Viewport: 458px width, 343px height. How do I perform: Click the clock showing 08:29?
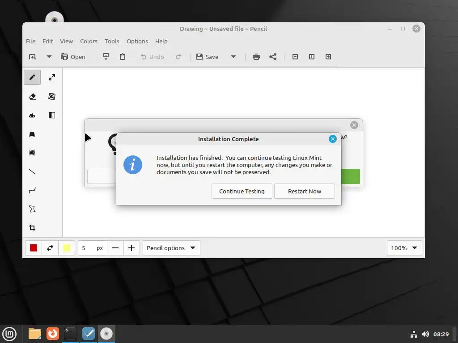441,334
